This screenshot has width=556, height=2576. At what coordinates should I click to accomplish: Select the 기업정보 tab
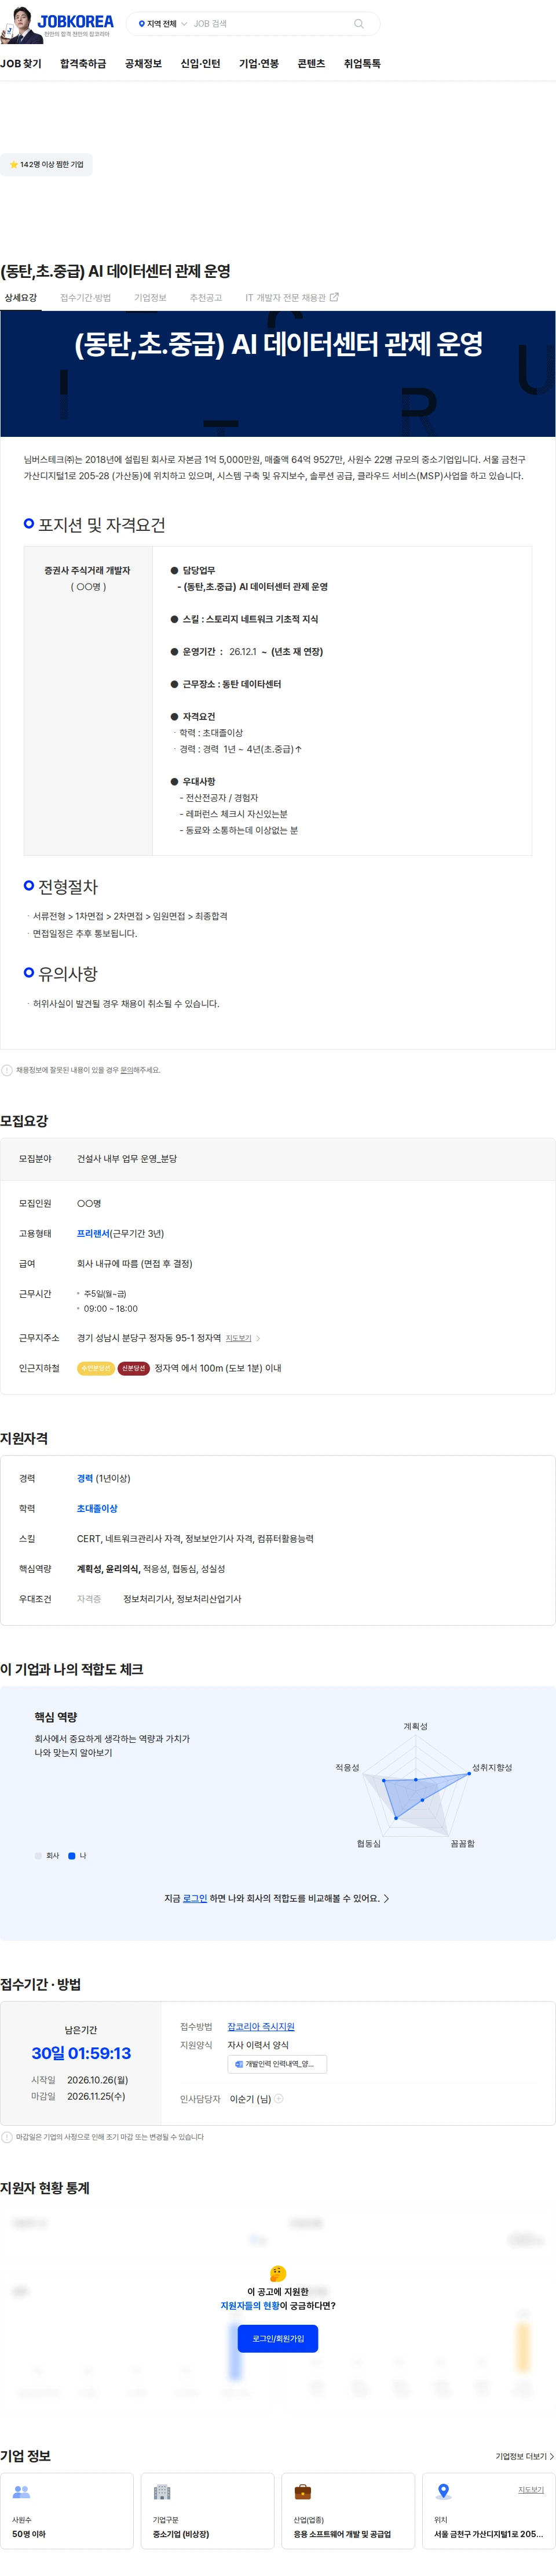point(151,298)
